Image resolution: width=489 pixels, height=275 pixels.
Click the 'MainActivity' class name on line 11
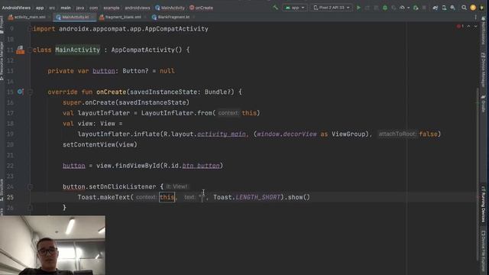tap(78, 50)
